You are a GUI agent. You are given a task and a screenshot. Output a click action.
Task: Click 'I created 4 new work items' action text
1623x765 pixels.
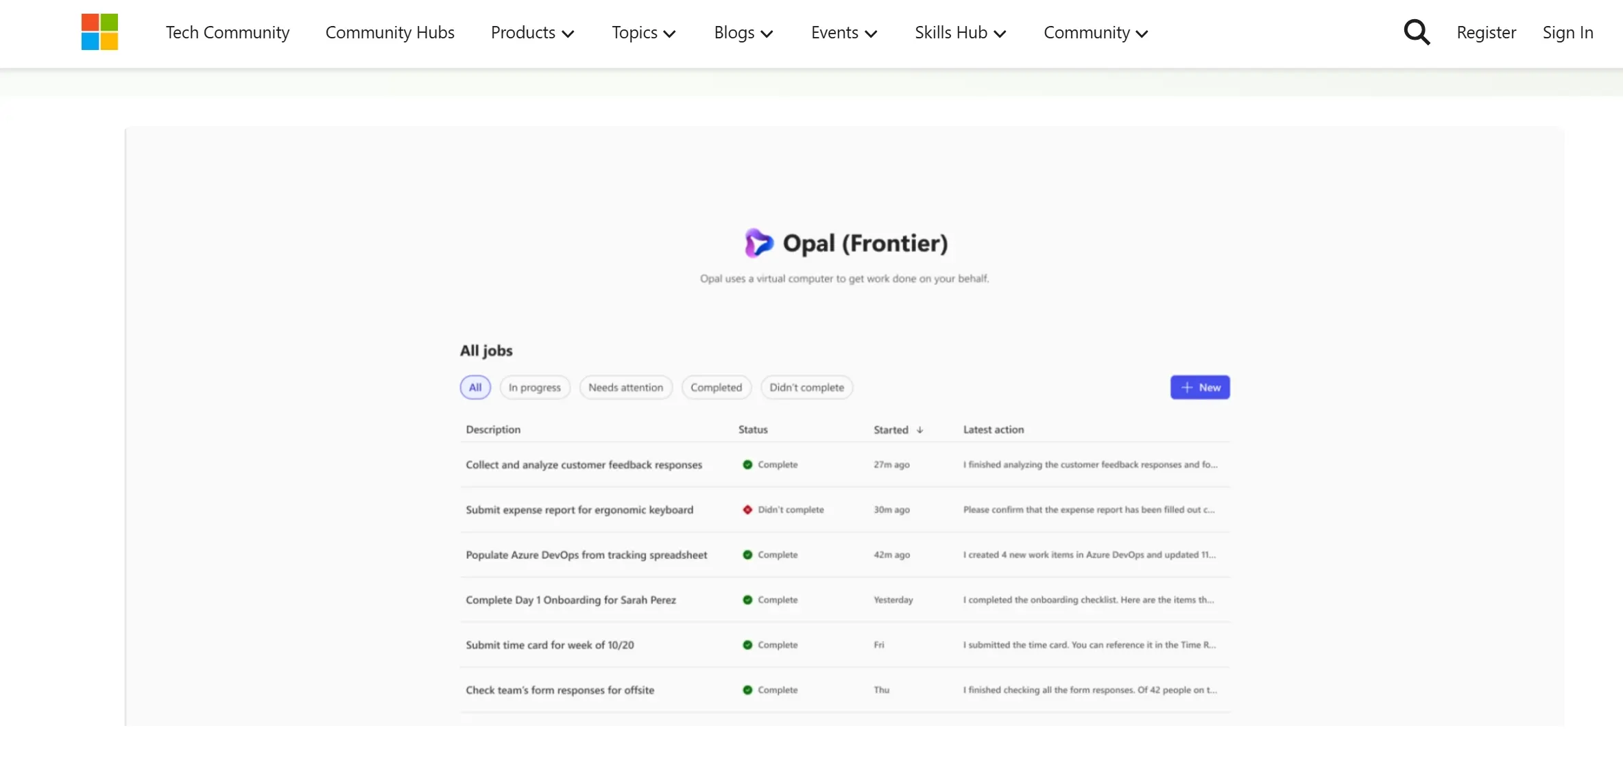[1090, 555]
